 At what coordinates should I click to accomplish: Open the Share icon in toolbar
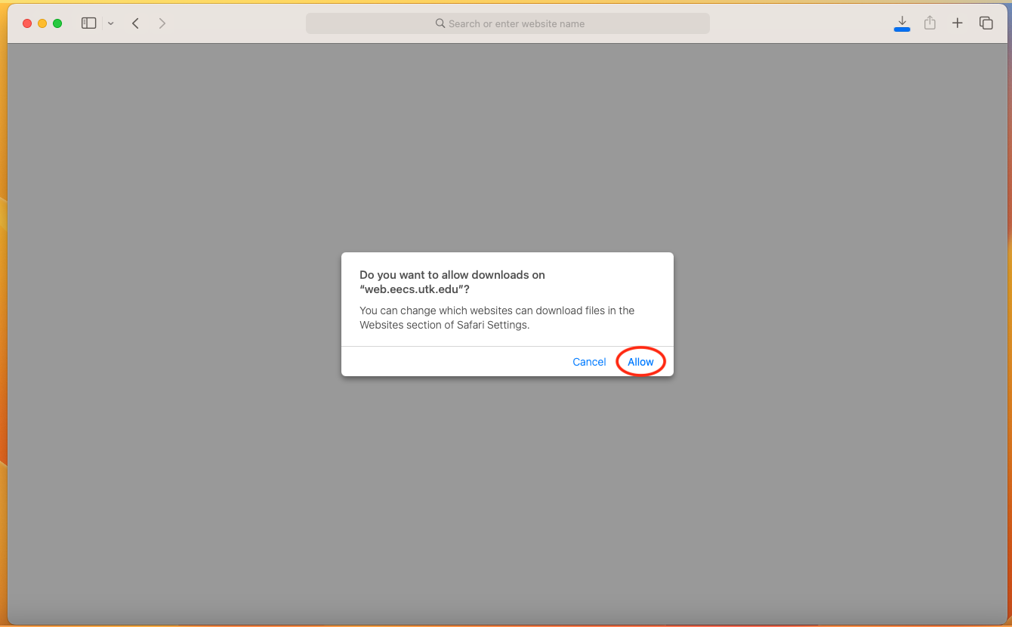click(930, 23)
